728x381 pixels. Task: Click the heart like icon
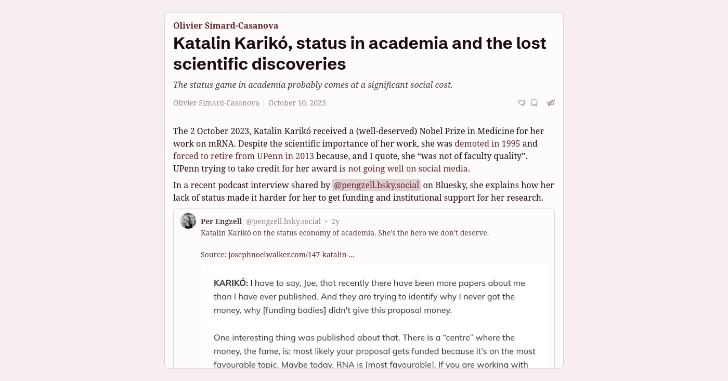522,103
